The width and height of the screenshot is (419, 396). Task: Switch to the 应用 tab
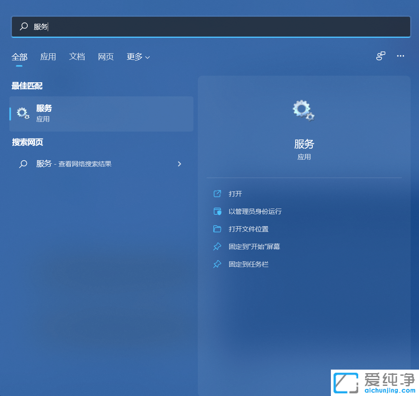(x=48, y=57)
